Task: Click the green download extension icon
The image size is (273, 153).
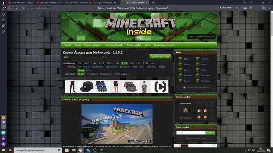Action: coord(251,8)
